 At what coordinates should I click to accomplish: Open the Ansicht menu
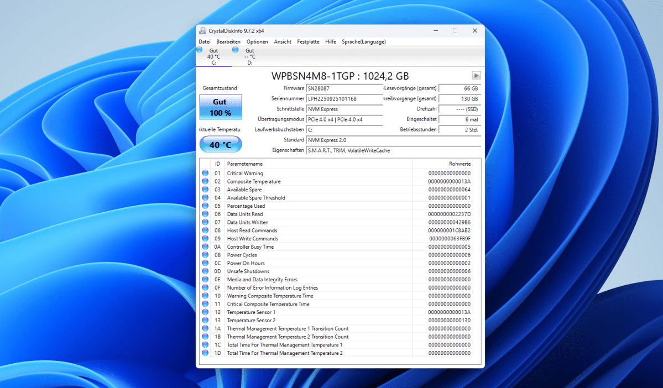[282, 41]
